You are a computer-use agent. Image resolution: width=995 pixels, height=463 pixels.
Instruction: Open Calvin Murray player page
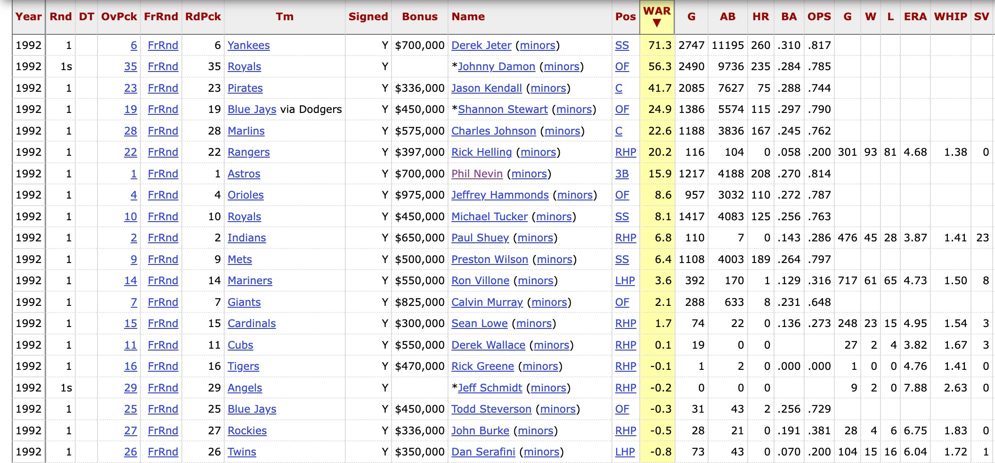[x=487, y=303]
